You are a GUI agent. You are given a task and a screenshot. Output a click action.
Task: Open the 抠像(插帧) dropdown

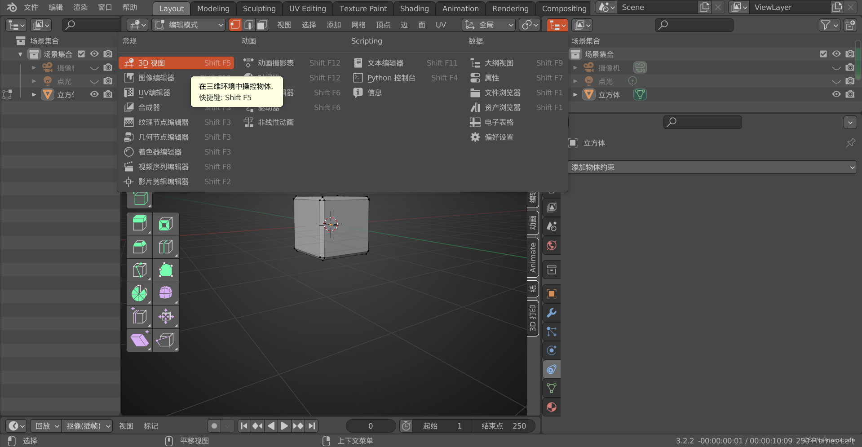[87, 426]
